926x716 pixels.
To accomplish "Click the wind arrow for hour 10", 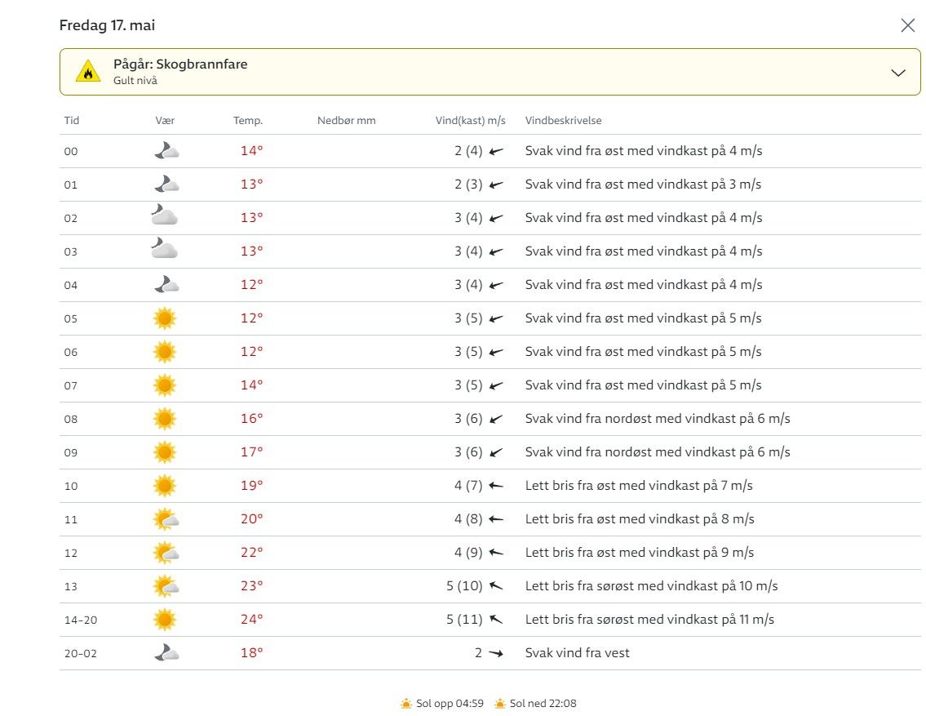I will click(x=496, y=486).
